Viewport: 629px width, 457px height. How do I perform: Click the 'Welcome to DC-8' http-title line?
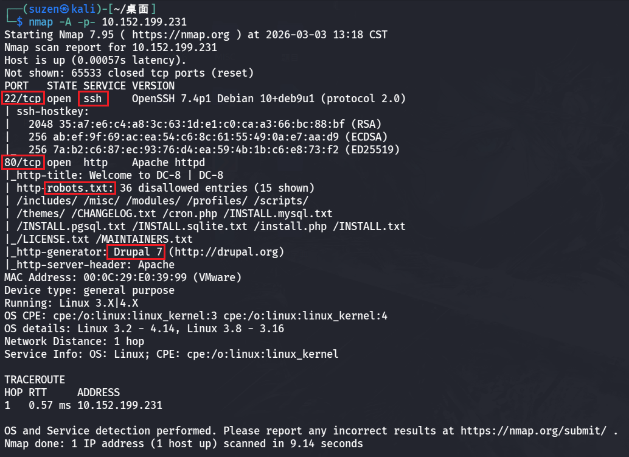click(131, 175)
